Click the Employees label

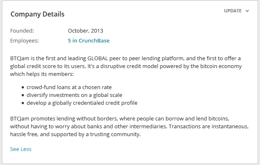coord(24,40)
